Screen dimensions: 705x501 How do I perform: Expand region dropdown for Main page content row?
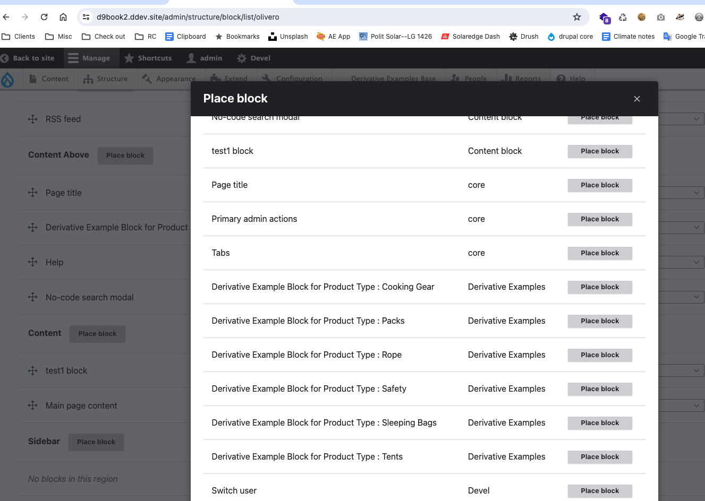[x=696, y=405]
